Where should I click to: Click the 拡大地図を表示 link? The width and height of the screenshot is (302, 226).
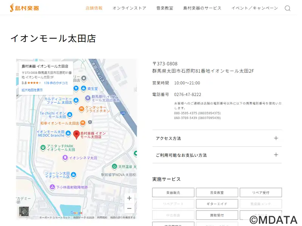[x=32, y=90]
